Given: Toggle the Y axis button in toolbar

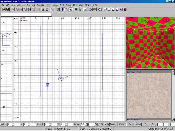Looking at the screenshot, I should 113,9.
